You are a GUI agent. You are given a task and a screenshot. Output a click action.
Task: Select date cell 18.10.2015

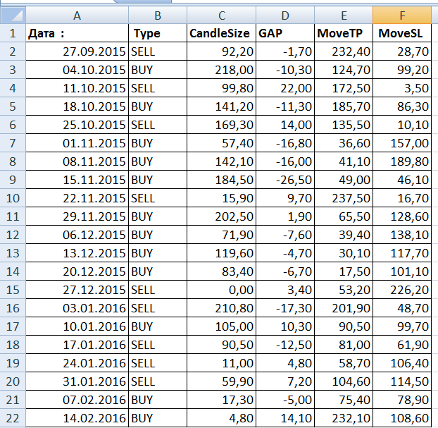click(77, 106)
